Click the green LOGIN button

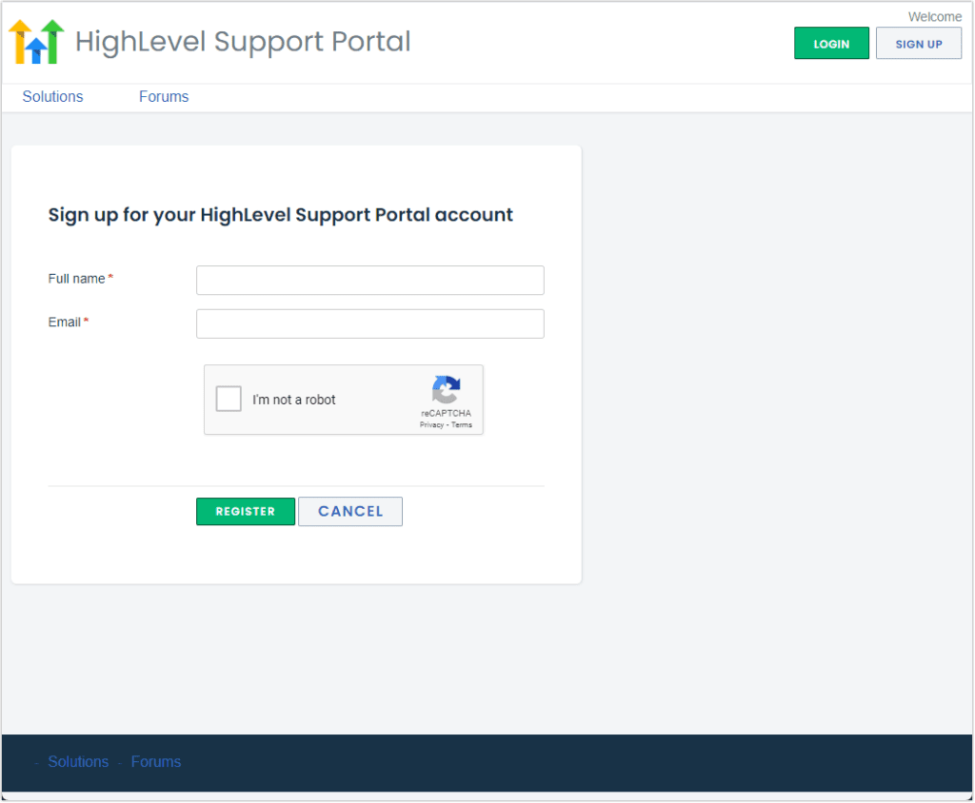point(831,44)
